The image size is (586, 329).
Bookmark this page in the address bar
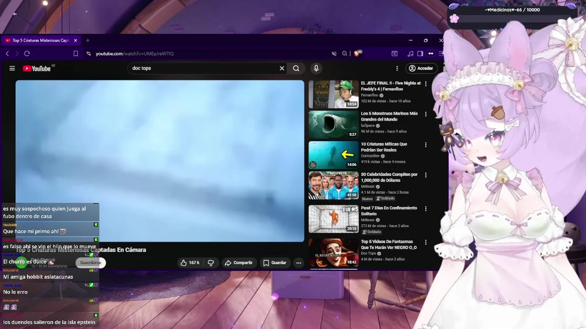click(76, 53)
